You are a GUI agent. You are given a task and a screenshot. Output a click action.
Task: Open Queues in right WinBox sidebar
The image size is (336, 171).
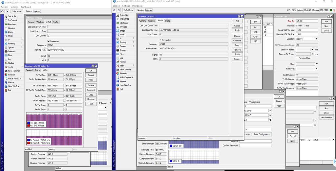(x=123, y=50)
